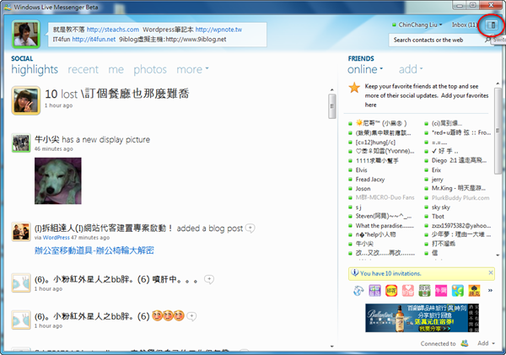Launch the magenta square app icon
This screenshot has width=506, height=355.
tap(441, 291)
